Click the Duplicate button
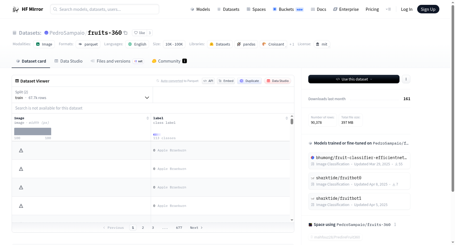This screenshot has height=245, width=455. click(249, 81)
